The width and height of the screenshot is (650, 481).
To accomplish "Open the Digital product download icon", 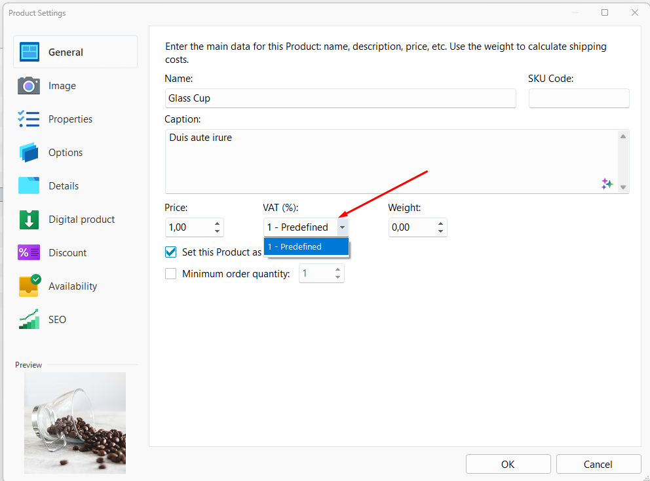I will click(x=29, y=220).
